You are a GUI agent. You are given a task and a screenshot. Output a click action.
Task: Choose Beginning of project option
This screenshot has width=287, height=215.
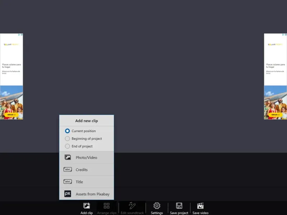(67, 139)
